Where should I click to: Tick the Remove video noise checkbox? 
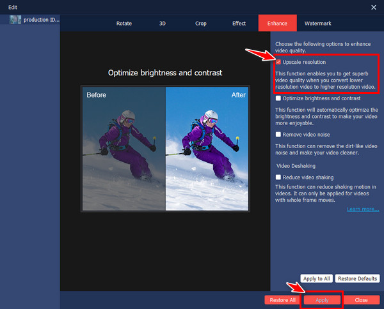[x=278, y=135]
